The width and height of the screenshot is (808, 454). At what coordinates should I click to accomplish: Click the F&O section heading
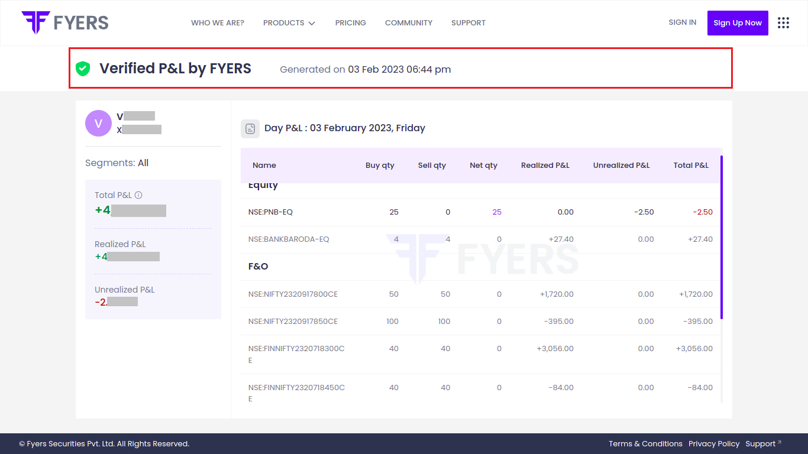tap(258, 267)
